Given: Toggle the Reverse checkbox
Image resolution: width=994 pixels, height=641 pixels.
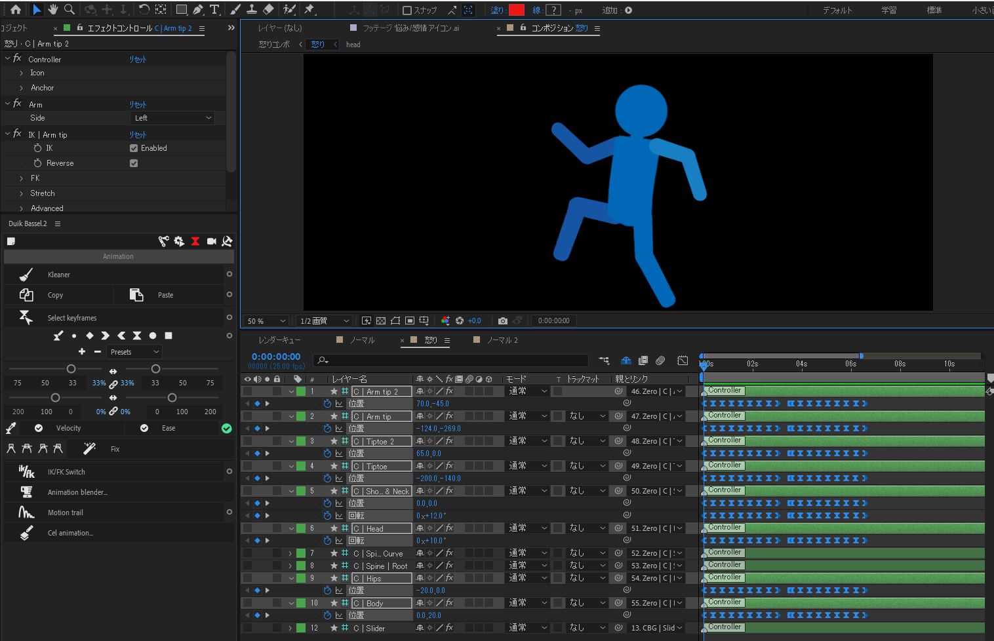Looking at the screenshot, I should pyautogui.click(x=134, y=163).
